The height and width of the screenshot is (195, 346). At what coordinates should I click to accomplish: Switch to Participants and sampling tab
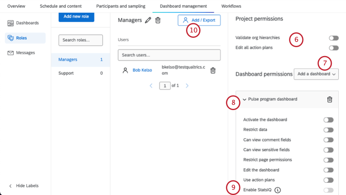[x=121, y=6]
